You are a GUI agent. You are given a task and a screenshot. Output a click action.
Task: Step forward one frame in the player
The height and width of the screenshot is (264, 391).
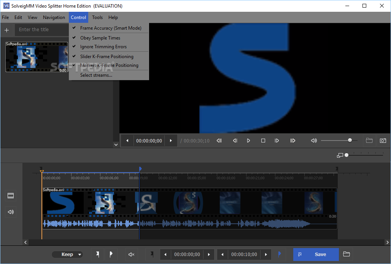pyautogui.click(x=277, y=141)
